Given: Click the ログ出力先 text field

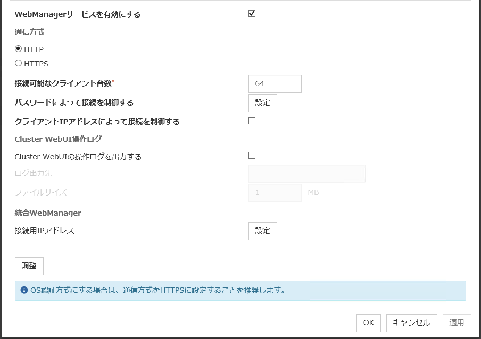Looking at the screenshot, I should pos(306,174).
